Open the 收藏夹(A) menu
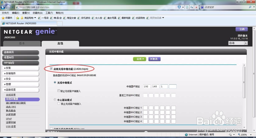The image size is (256, 138). (38, 13)
